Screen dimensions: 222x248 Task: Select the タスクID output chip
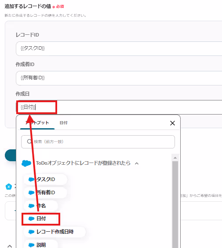(45, 179)
